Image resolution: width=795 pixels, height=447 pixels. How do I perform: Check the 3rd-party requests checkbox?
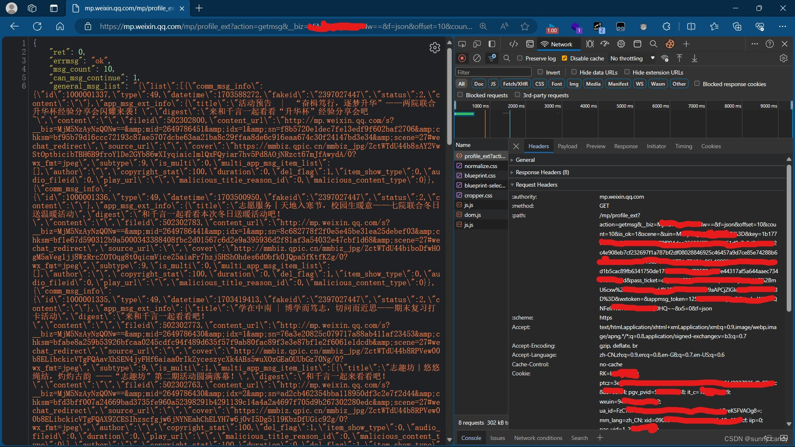coord(517,95)
